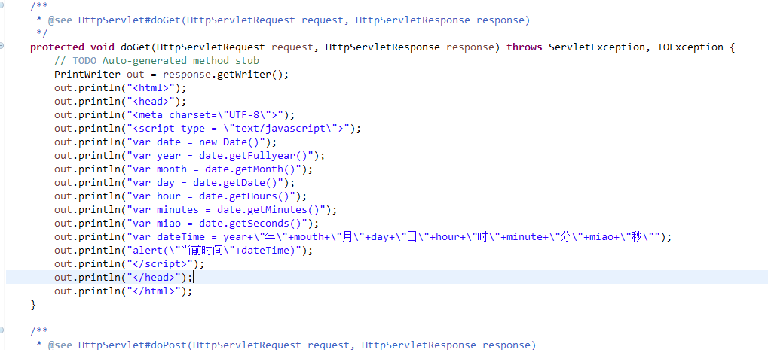Click 'date.getMonth()' in the month line
This screenshot has width=768, height=350.
point(250,169)
